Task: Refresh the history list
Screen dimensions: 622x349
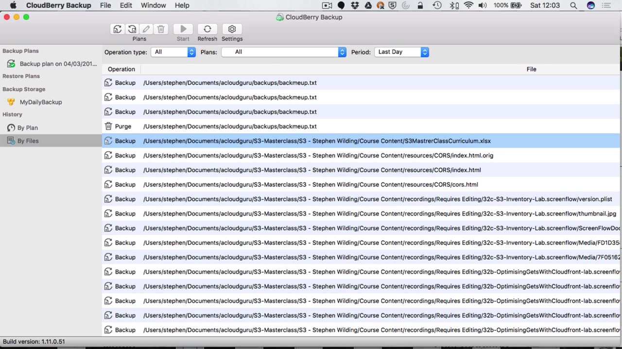Action: 207,30
